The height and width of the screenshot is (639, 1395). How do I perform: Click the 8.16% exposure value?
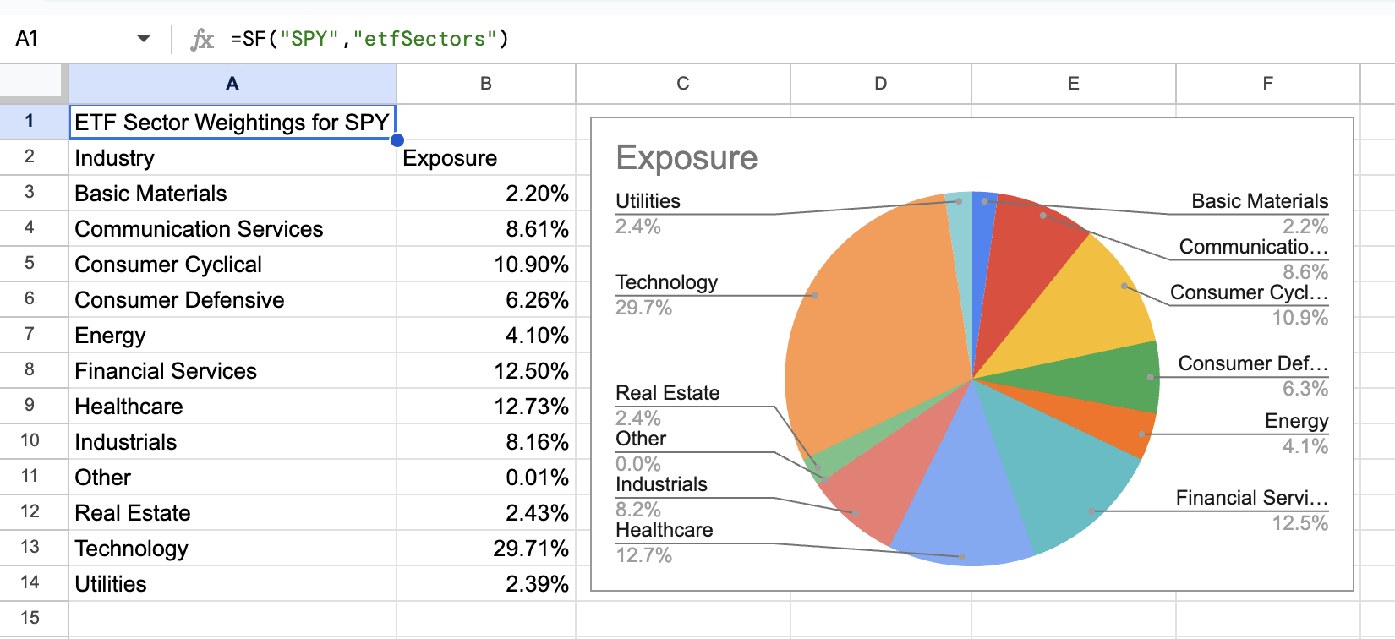[486, 442]
